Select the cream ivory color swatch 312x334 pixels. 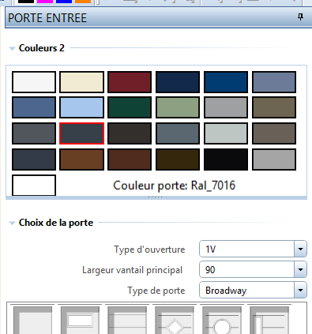81,82
